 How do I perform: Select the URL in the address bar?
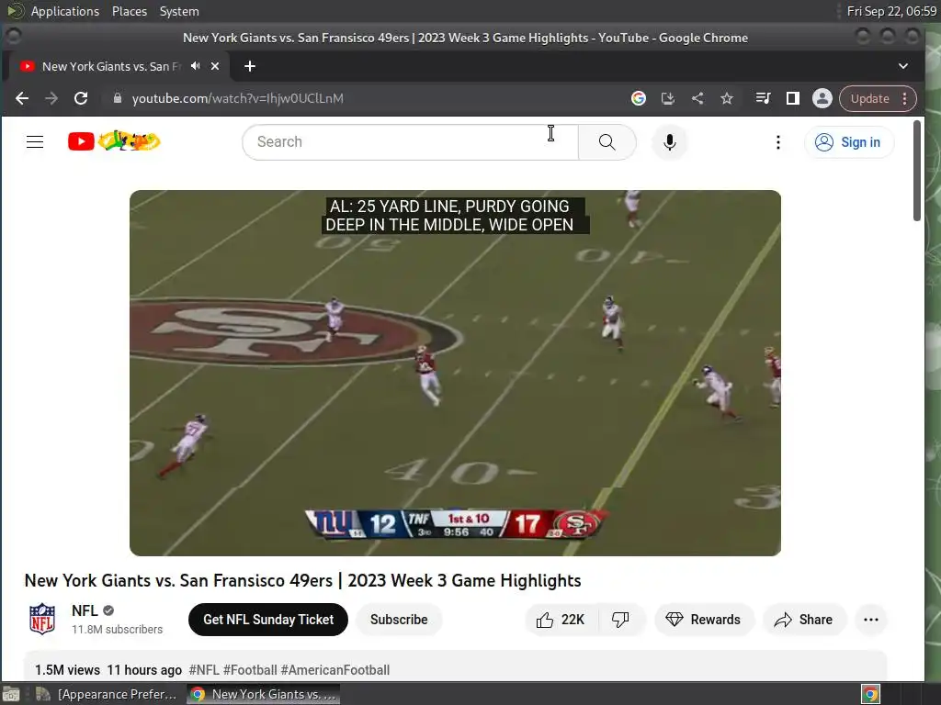[x=238, y=98]
